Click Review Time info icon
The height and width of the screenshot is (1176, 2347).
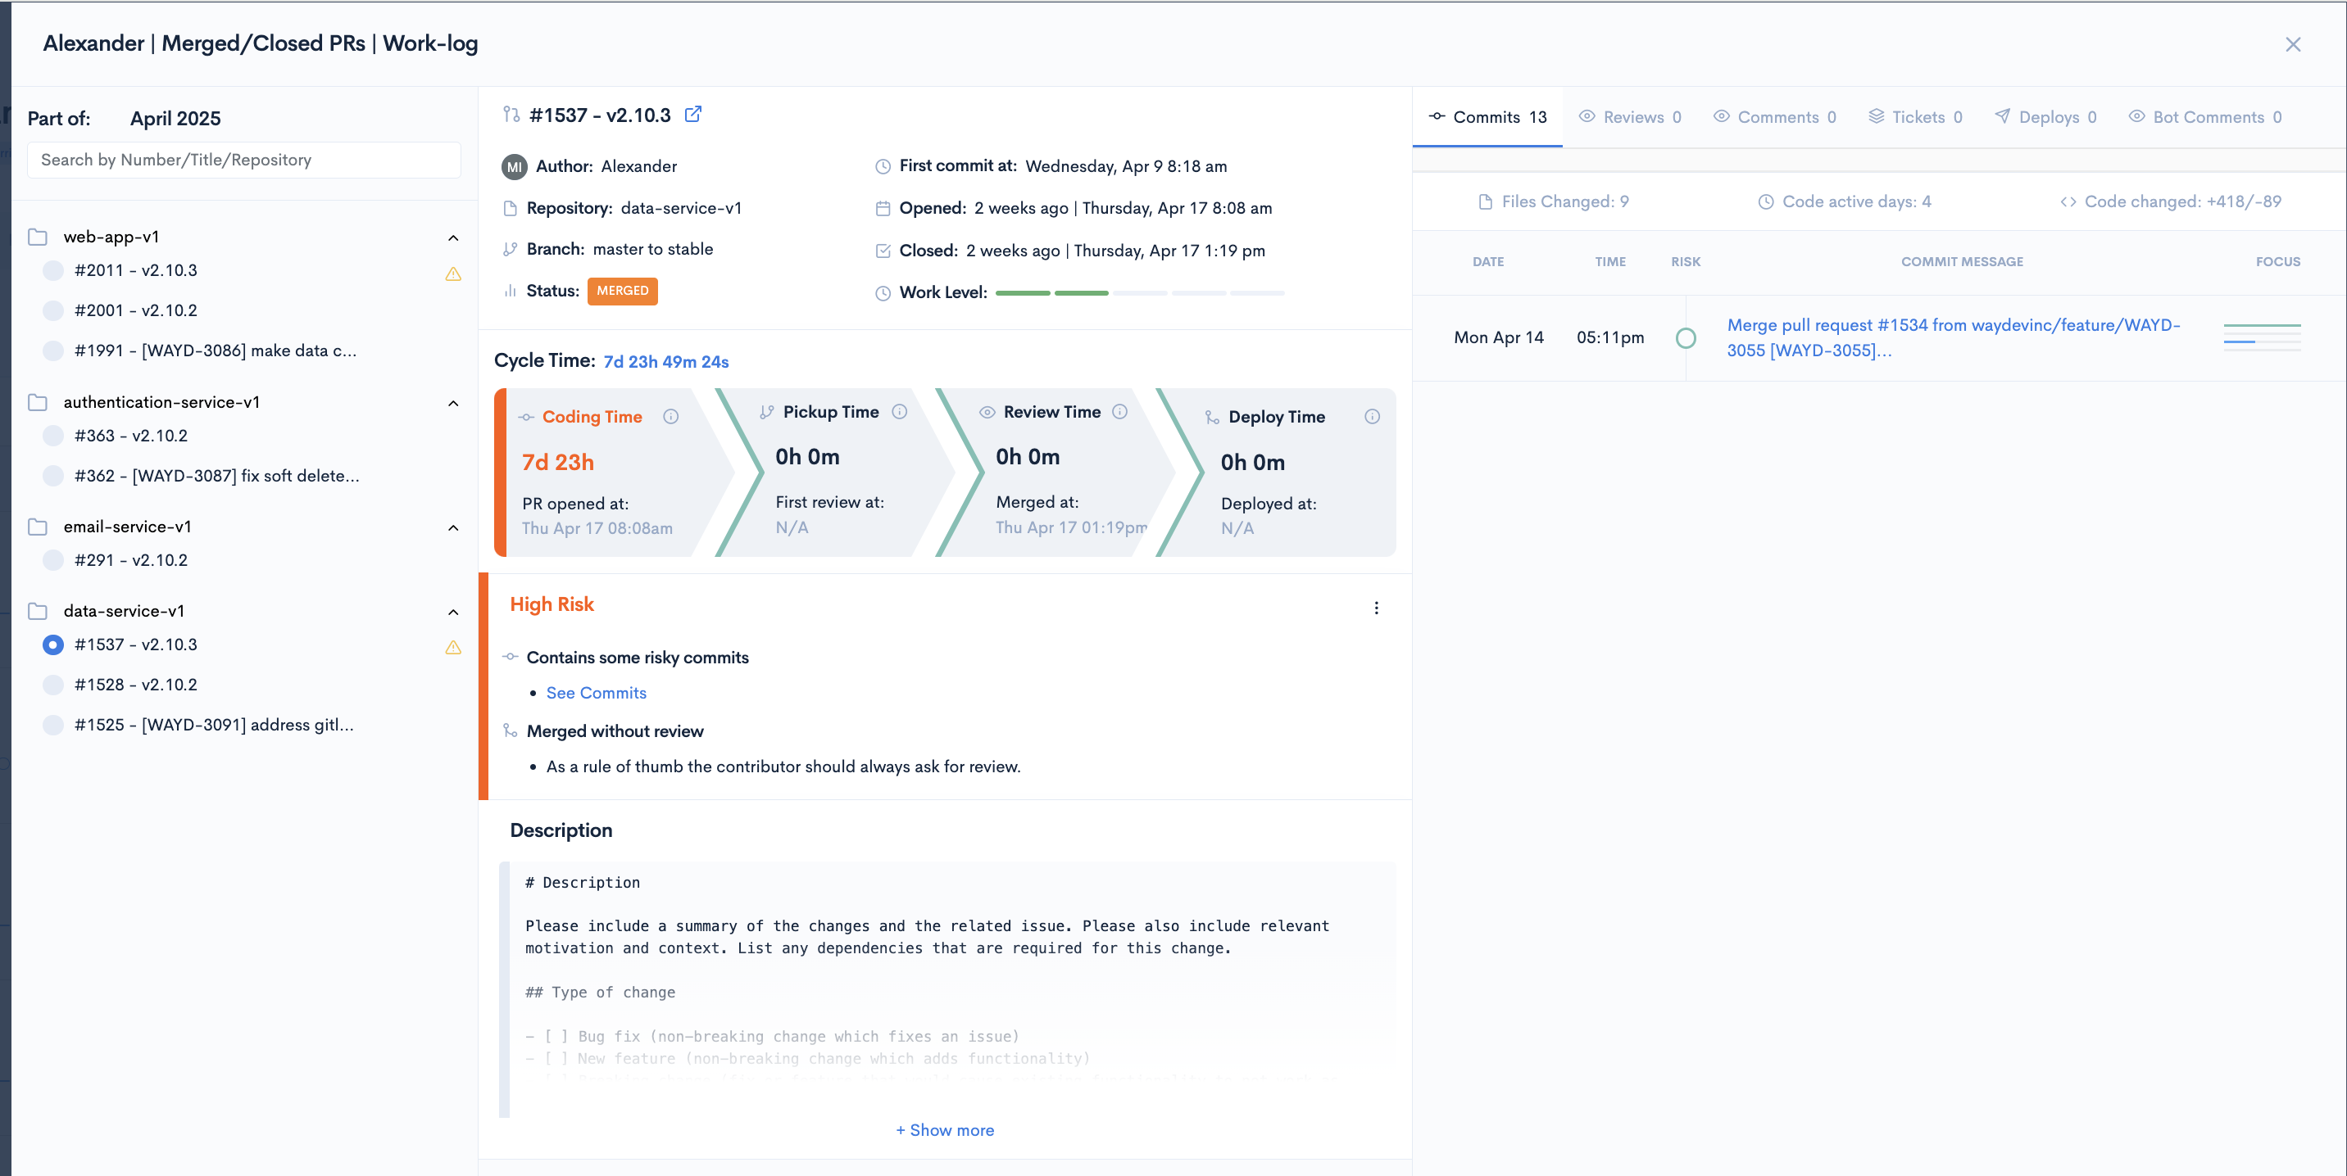click(1119, 412)
